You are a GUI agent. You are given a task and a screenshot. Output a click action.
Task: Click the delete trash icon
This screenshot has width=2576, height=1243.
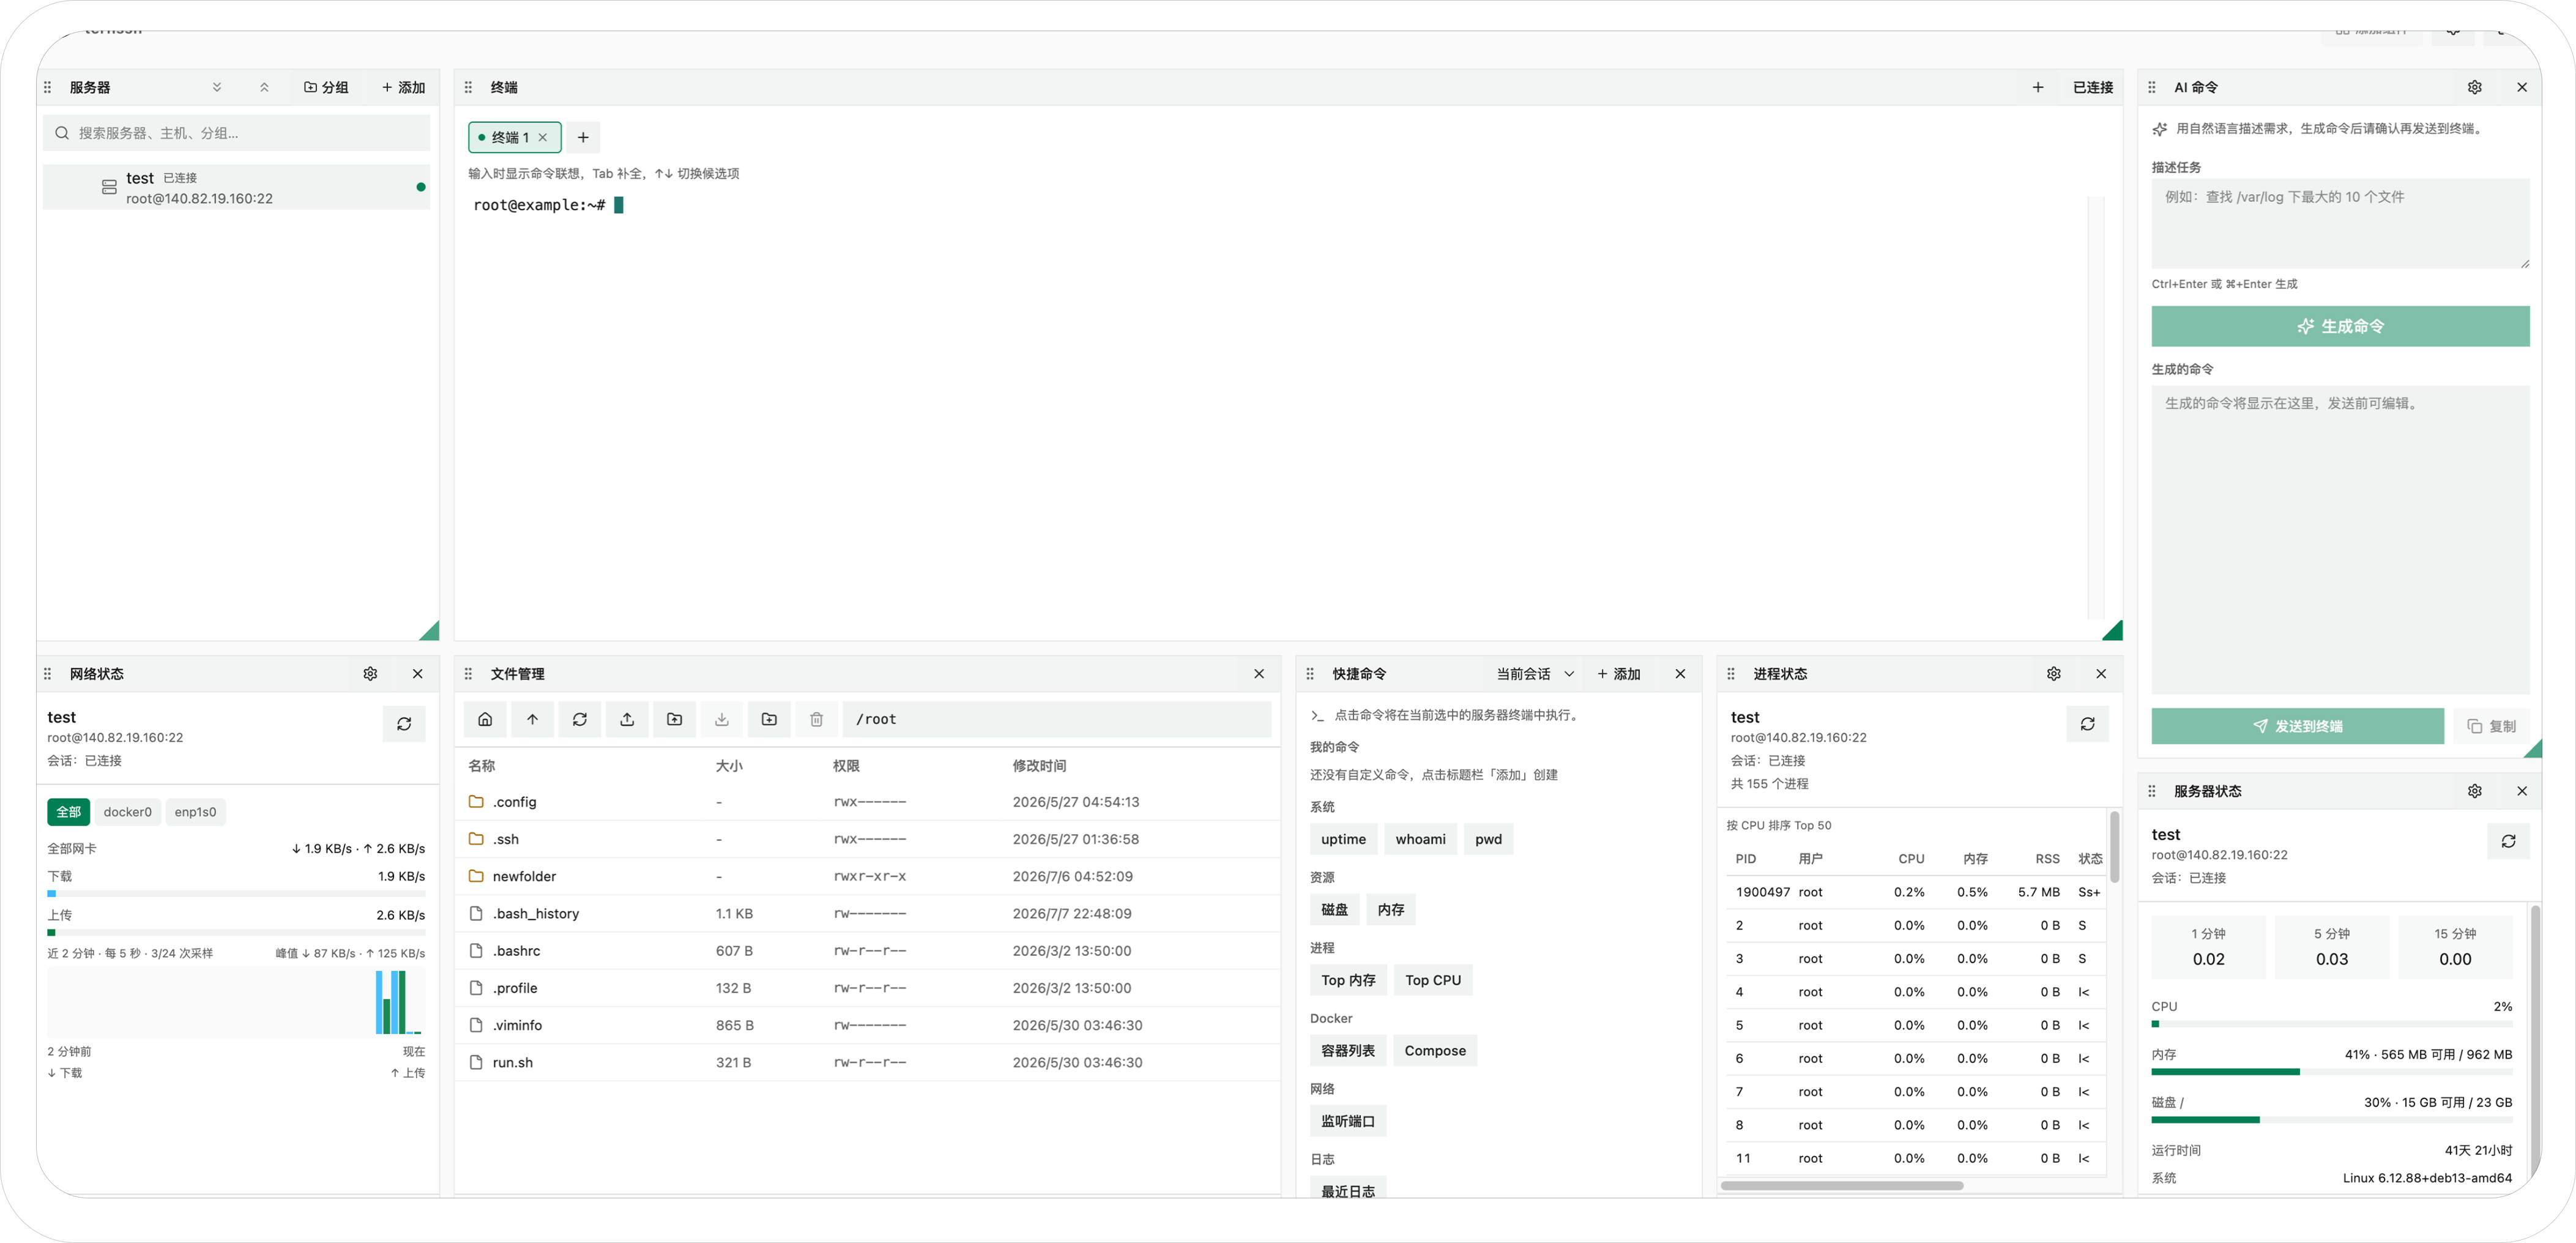[816, 719]
